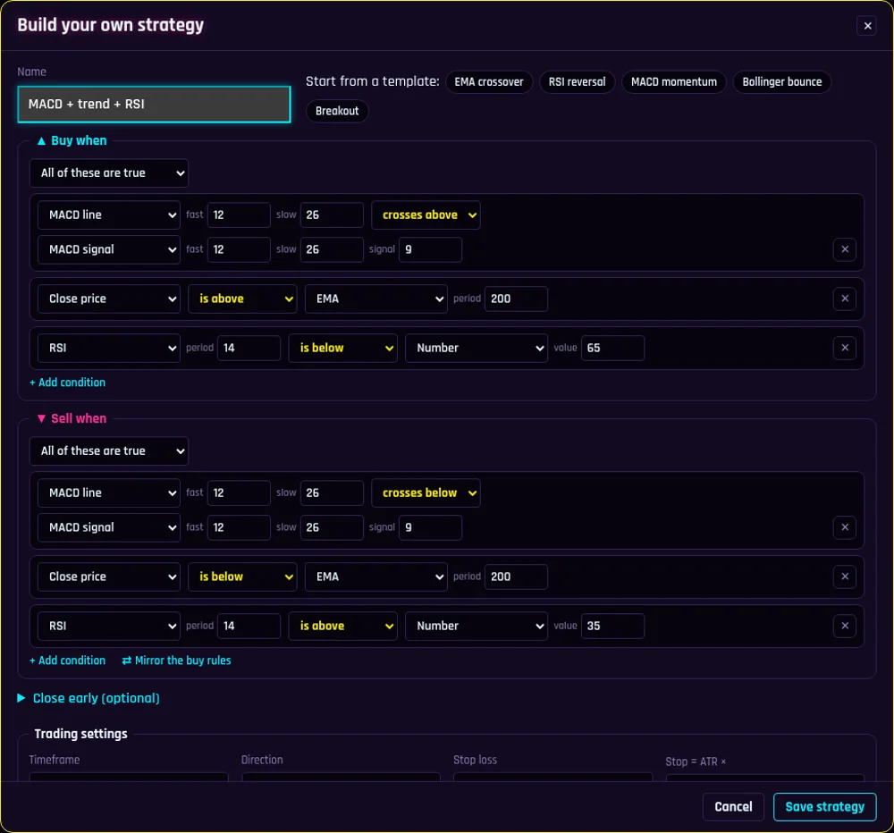
Task: Remove the Sell MACD crossover condition
Action: [x=845, y=527]
